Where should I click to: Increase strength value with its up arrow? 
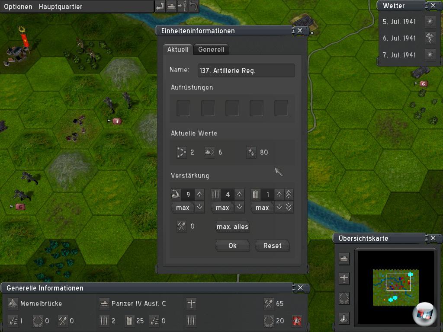(199, 195)
